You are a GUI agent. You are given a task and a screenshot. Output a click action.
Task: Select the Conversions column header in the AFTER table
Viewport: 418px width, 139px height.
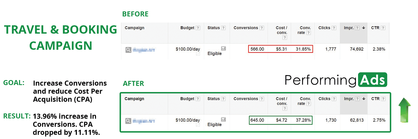pos(246,99)
